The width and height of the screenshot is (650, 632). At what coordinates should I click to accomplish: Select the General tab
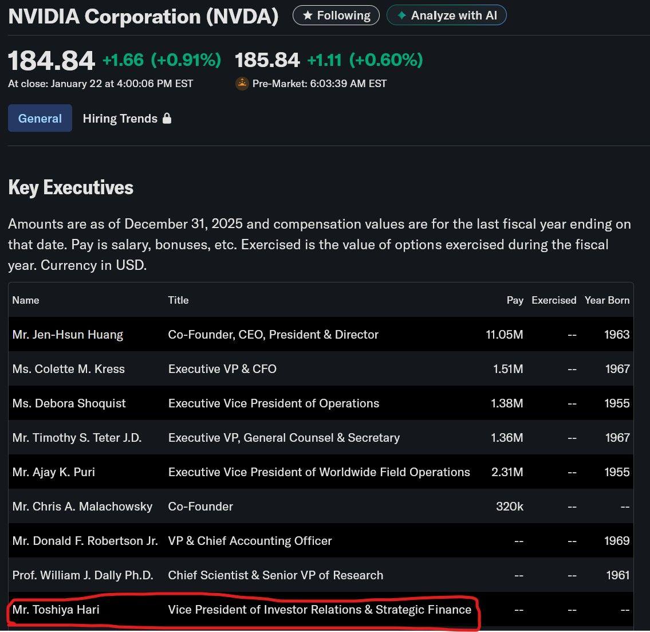40,119
